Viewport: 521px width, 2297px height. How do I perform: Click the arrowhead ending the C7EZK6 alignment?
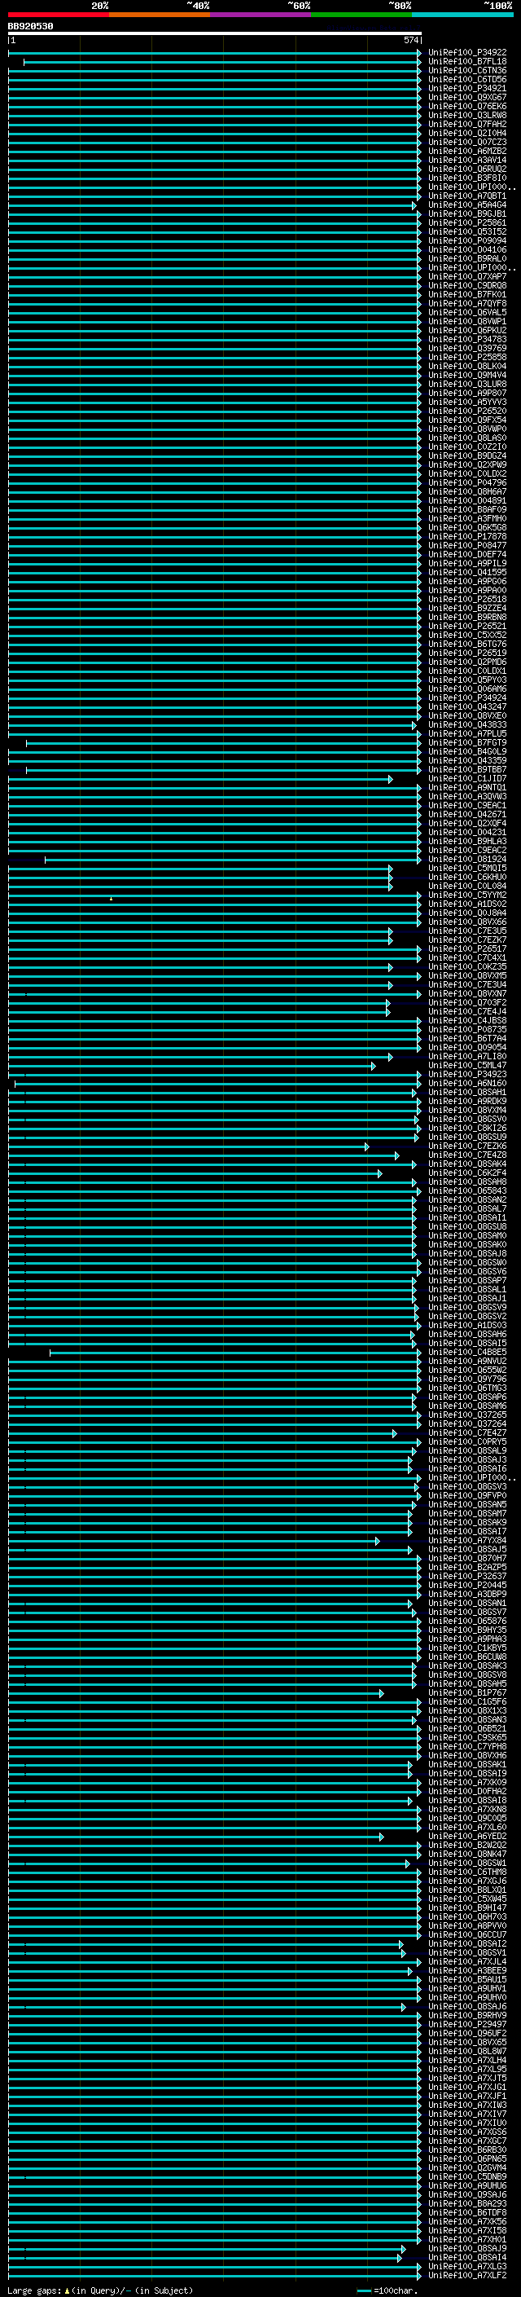pos(366,1146)
